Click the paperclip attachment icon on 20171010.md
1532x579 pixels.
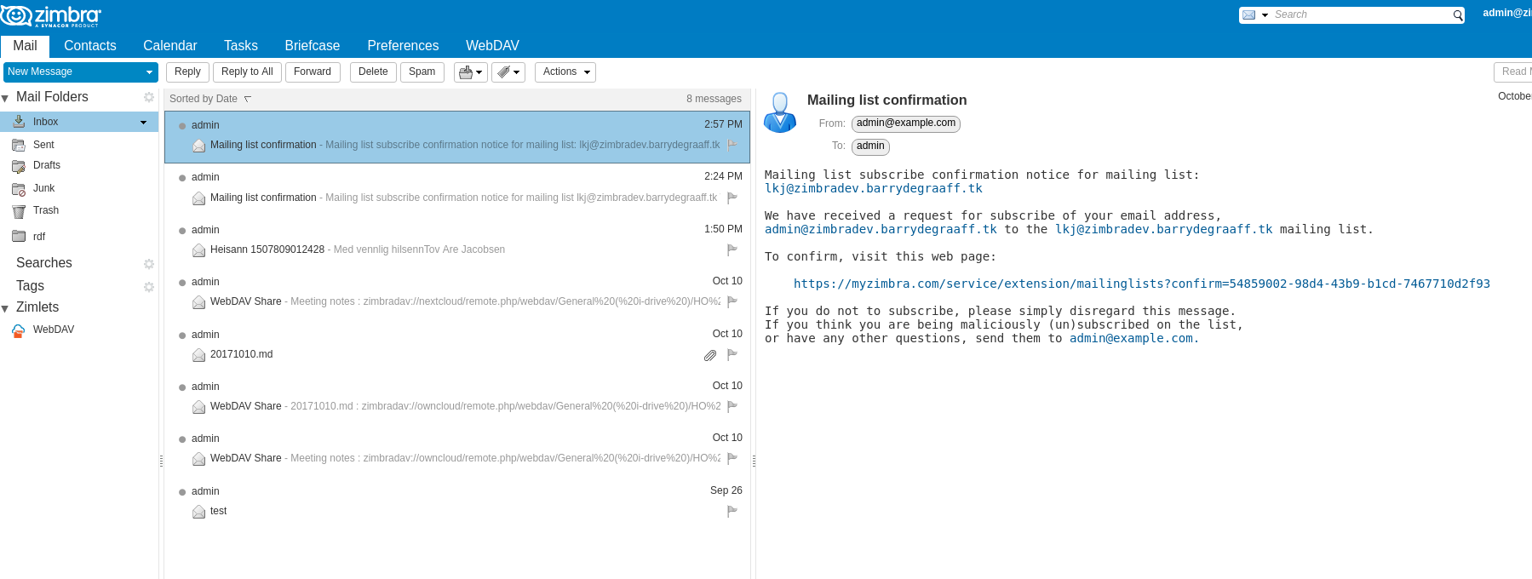(710, 355)
